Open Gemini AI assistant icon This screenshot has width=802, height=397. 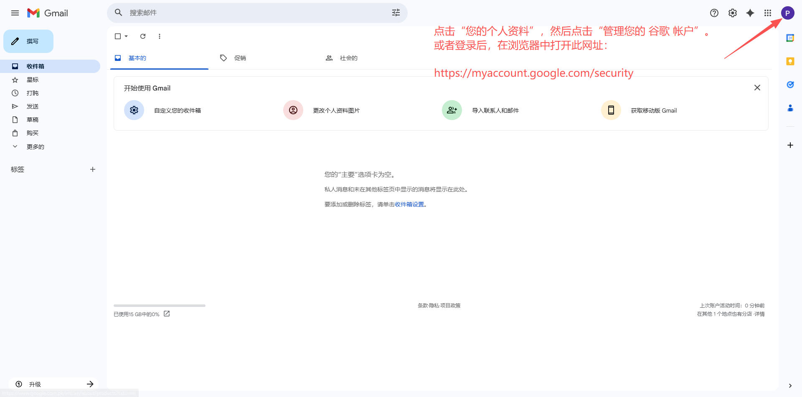pyautogui.click(x=751, y=13)
